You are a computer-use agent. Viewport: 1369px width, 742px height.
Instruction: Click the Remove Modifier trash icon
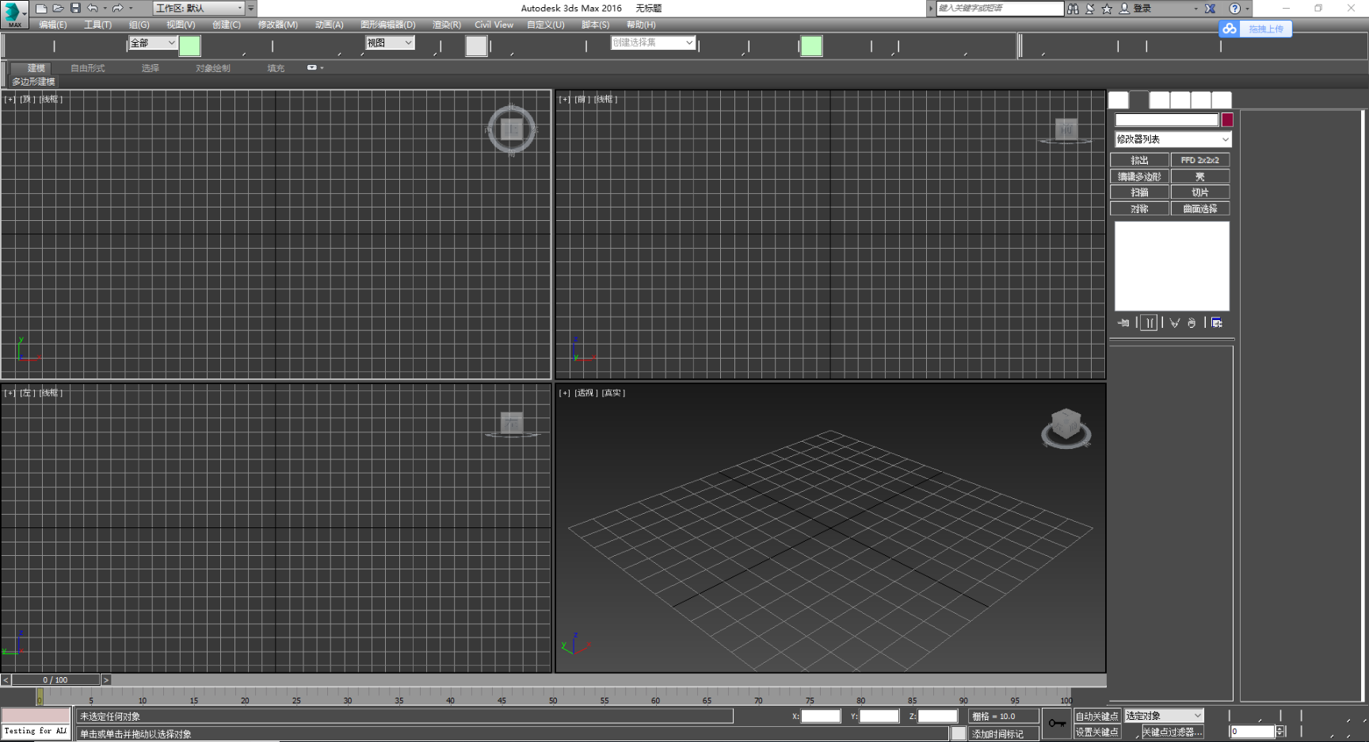[1192, 322]
